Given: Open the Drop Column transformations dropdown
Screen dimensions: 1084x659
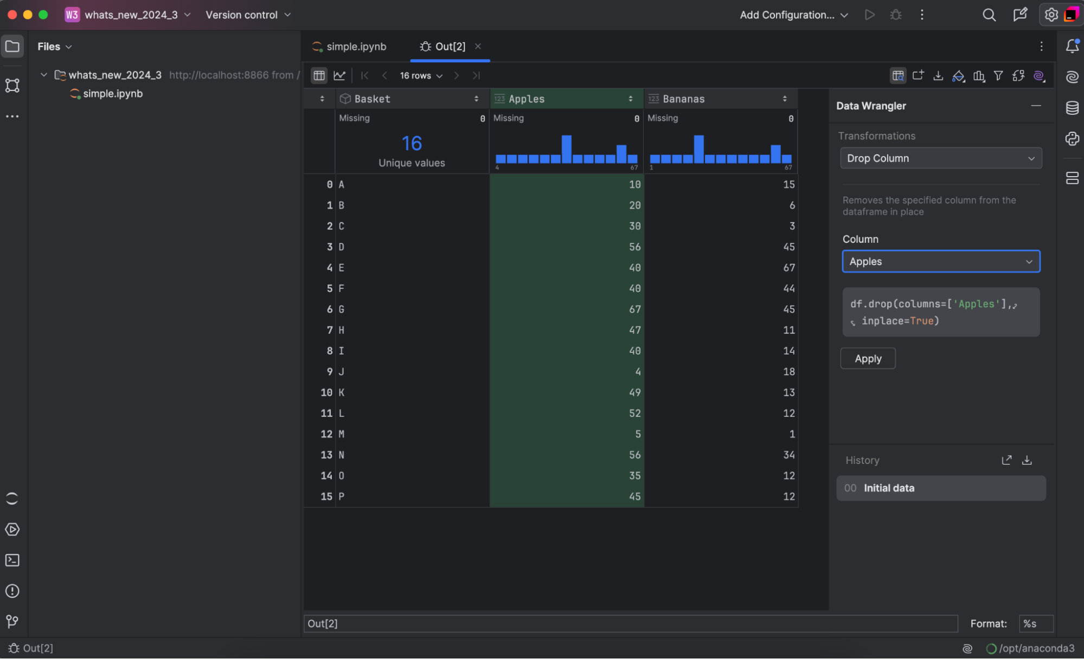Looking at the screenshot, I should tap(941, 158).
